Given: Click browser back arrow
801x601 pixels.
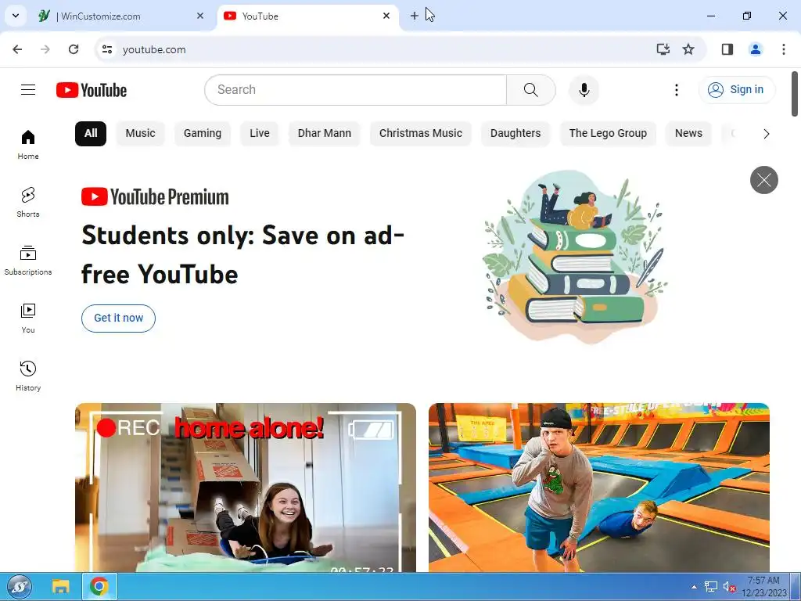Looking at the screenshot, I should (17, 49).
